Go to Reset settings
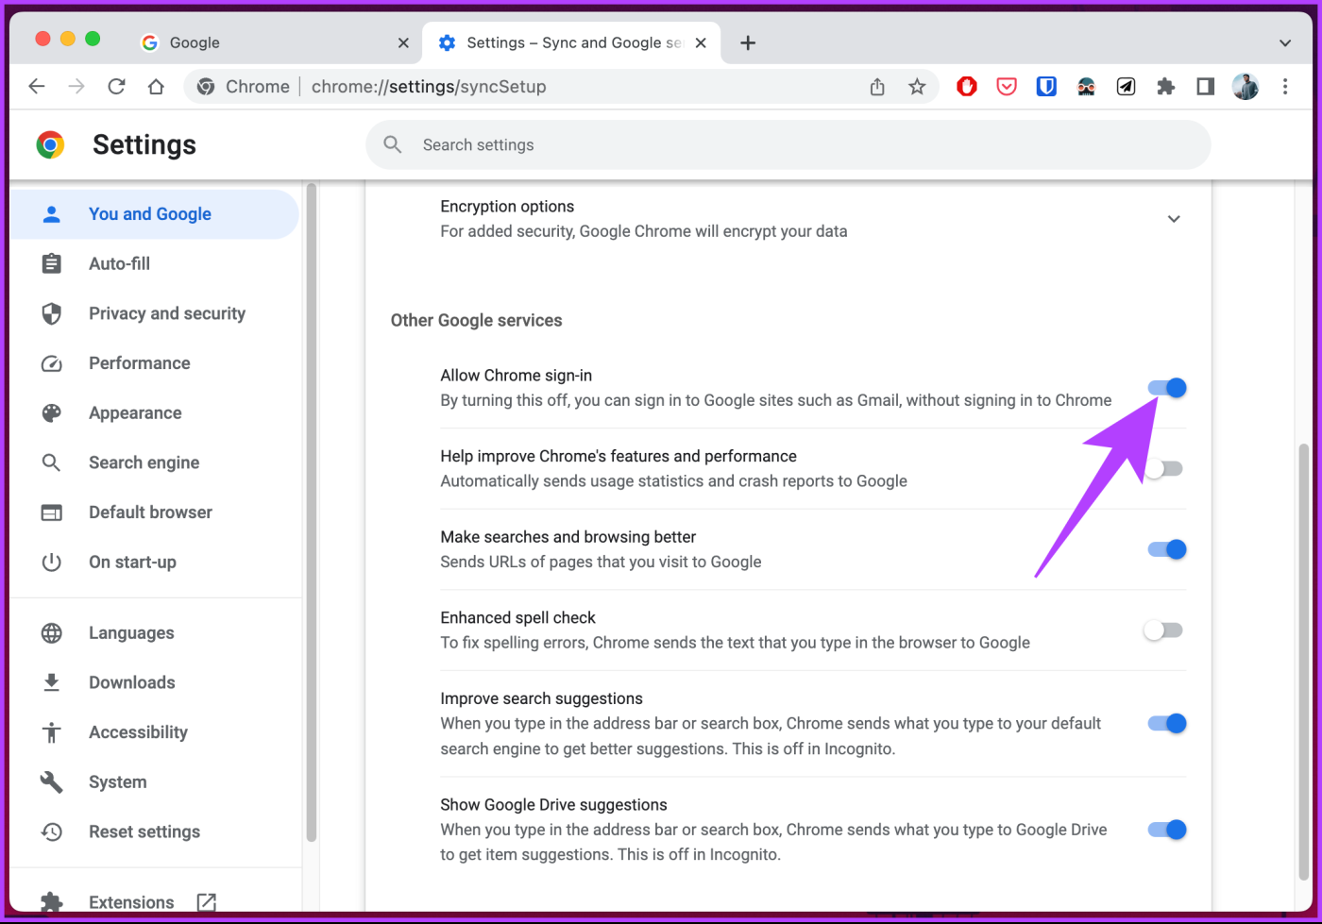 click(144, 831)
